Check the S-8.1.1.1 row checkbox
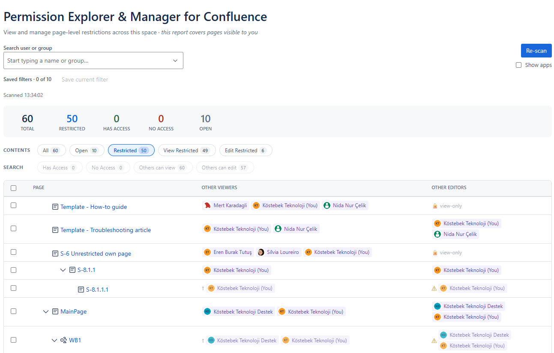Image resolution: width=554 pixels, height=353 pixels. (x=13, y=288)
